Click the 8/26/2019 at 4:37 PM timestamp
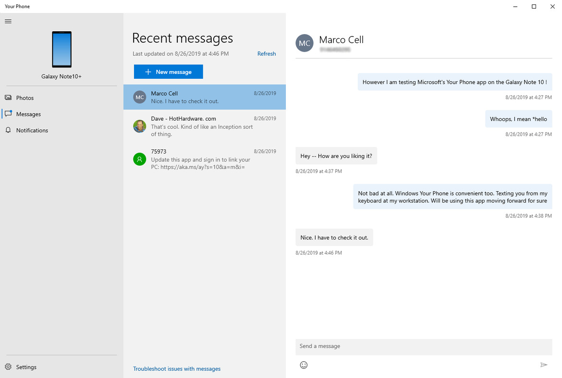The image size is (562, 378). point(318,171)
